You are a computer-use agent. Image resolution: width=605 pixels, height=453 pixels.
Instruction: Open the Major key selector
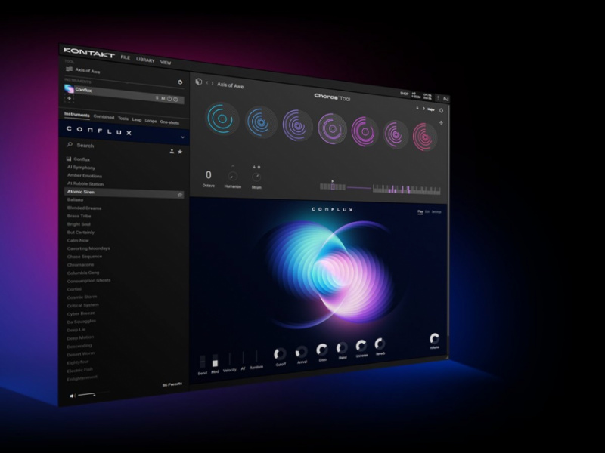tap(431, 110)
